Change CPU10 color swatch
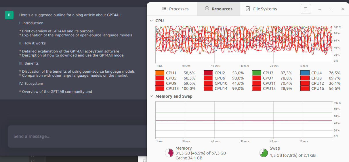 coord(208,83)
